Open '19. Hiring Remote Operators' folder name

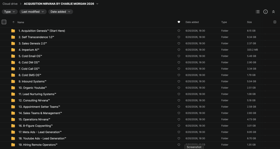[x=38, y=145]
